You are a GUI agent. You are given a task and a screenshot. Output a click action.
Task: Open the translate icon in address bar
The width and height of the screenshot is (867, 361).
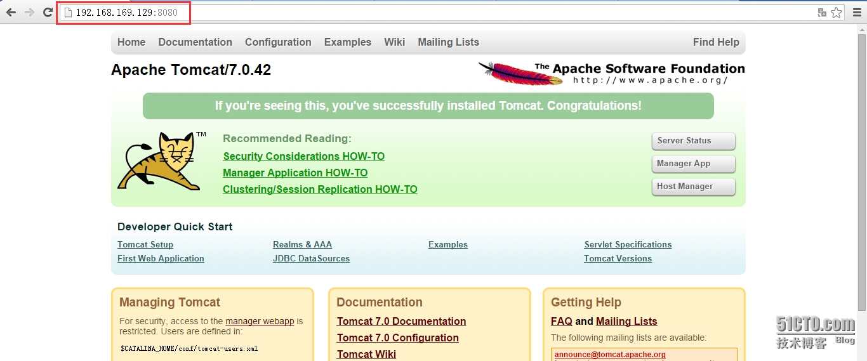[822, 12]
